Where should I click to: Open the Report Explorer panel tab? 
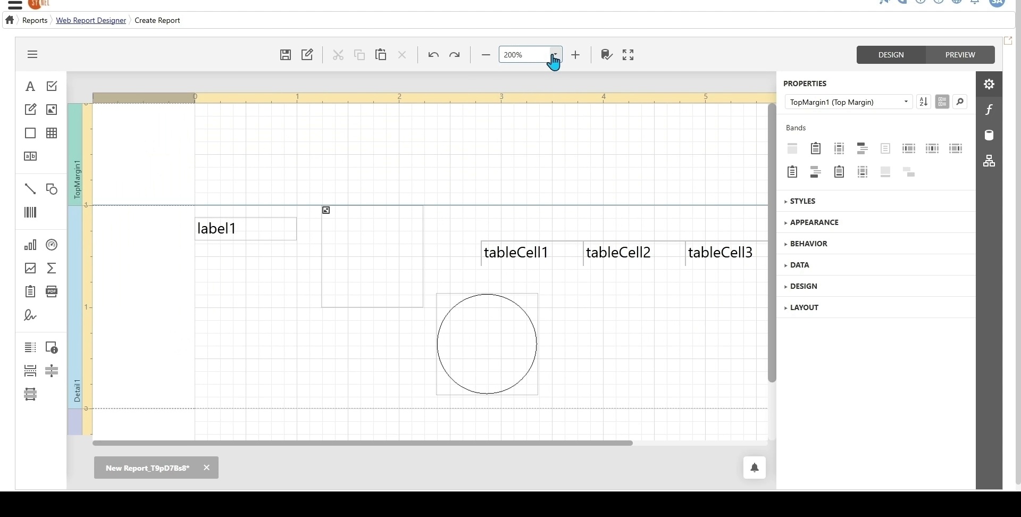[989, 161]
